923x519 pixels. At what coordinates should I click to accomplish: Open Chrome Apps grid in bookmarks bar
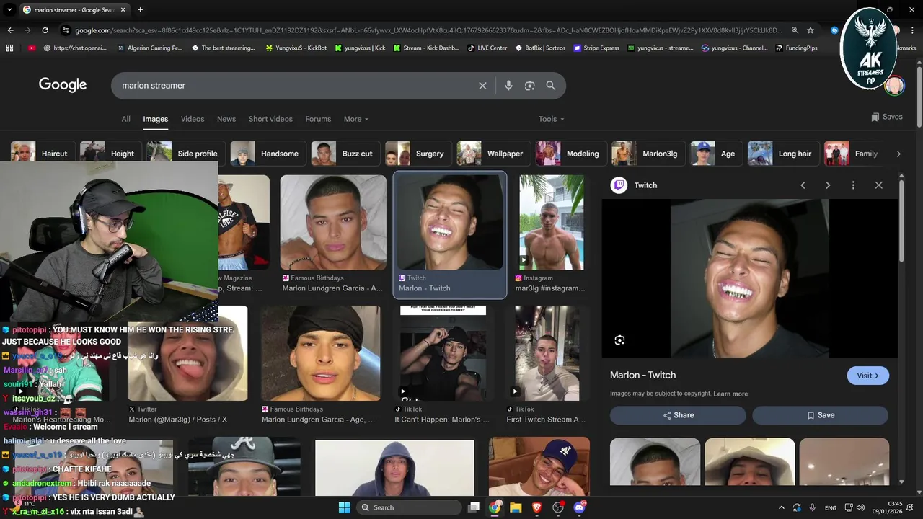(x=9, y=48)
